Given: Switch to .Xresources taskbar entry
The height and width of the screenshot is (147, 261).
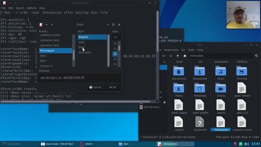Looking at the screenshot, I should pos(176,144).
